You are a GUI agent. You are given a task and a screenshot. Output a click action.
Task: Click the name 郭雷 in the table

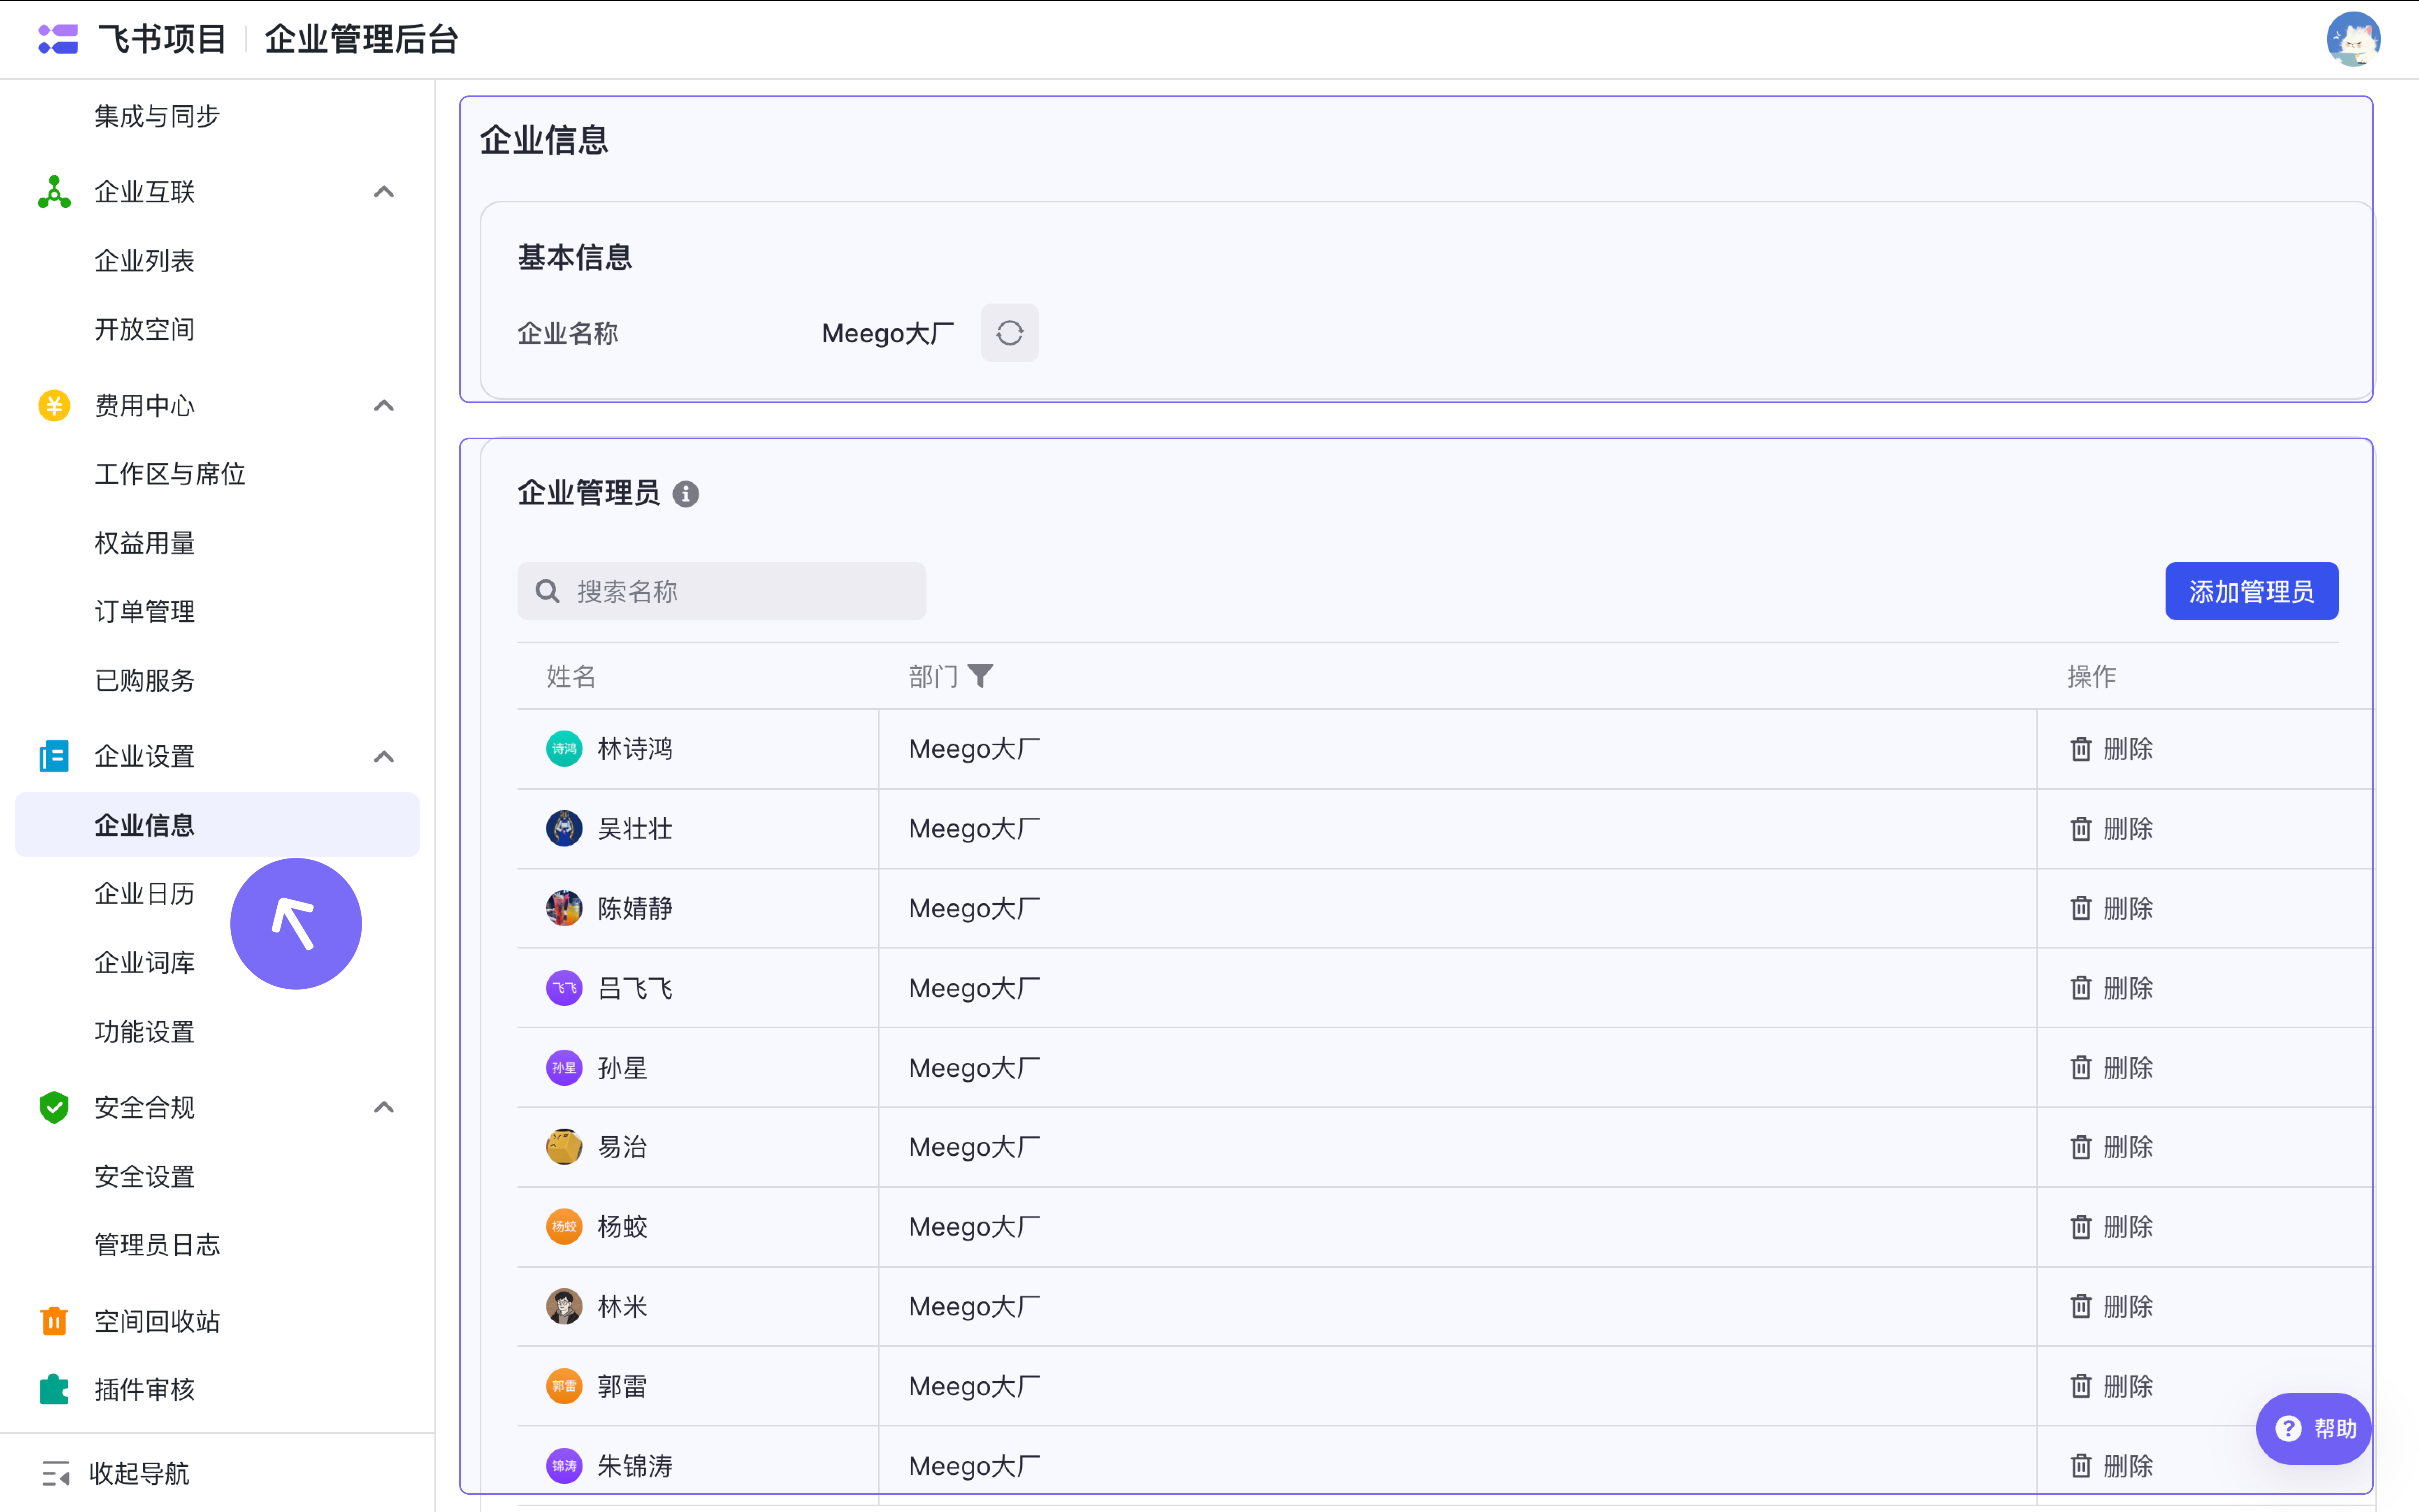click(x=622, y=1386)
